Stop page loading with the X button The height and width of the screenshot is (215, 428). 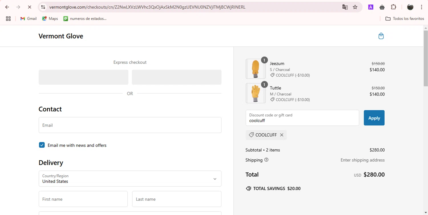click(29, 7)
